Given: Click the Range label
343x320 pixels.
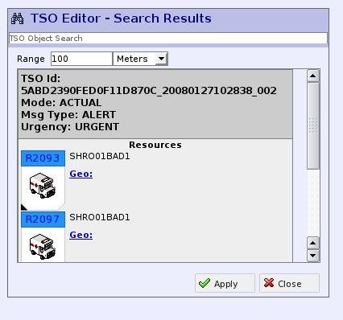Looking at the screenshot, I should [x=31, y=59].
